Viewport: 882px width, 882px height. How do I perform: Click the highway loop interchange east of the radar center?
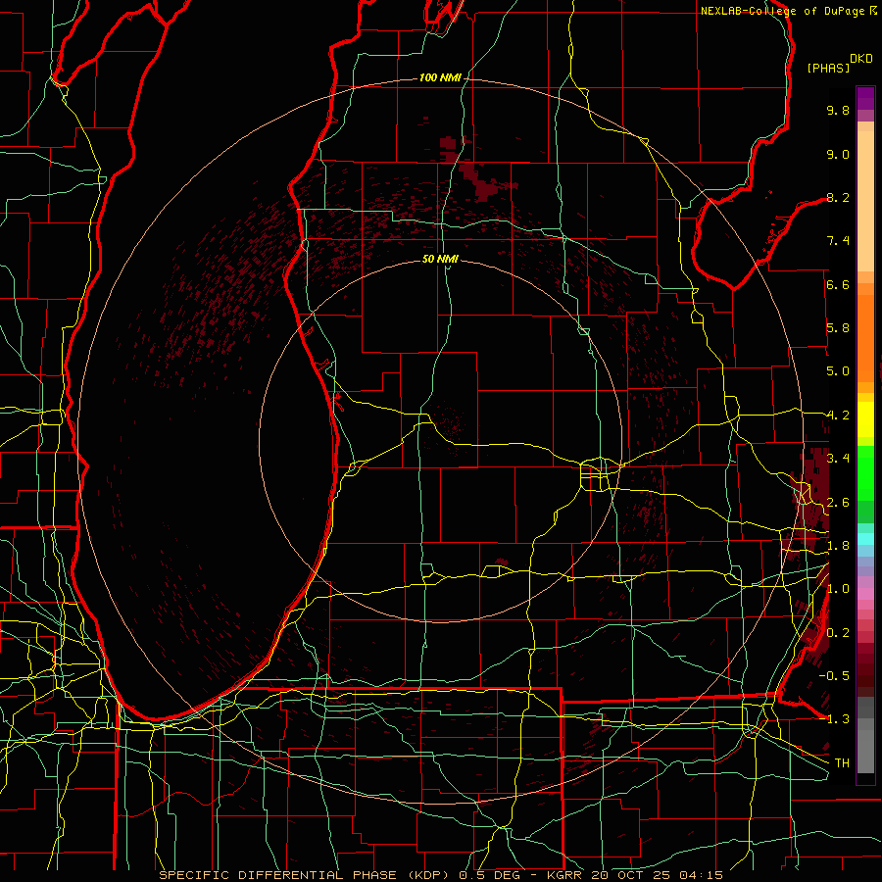point(596,474)
